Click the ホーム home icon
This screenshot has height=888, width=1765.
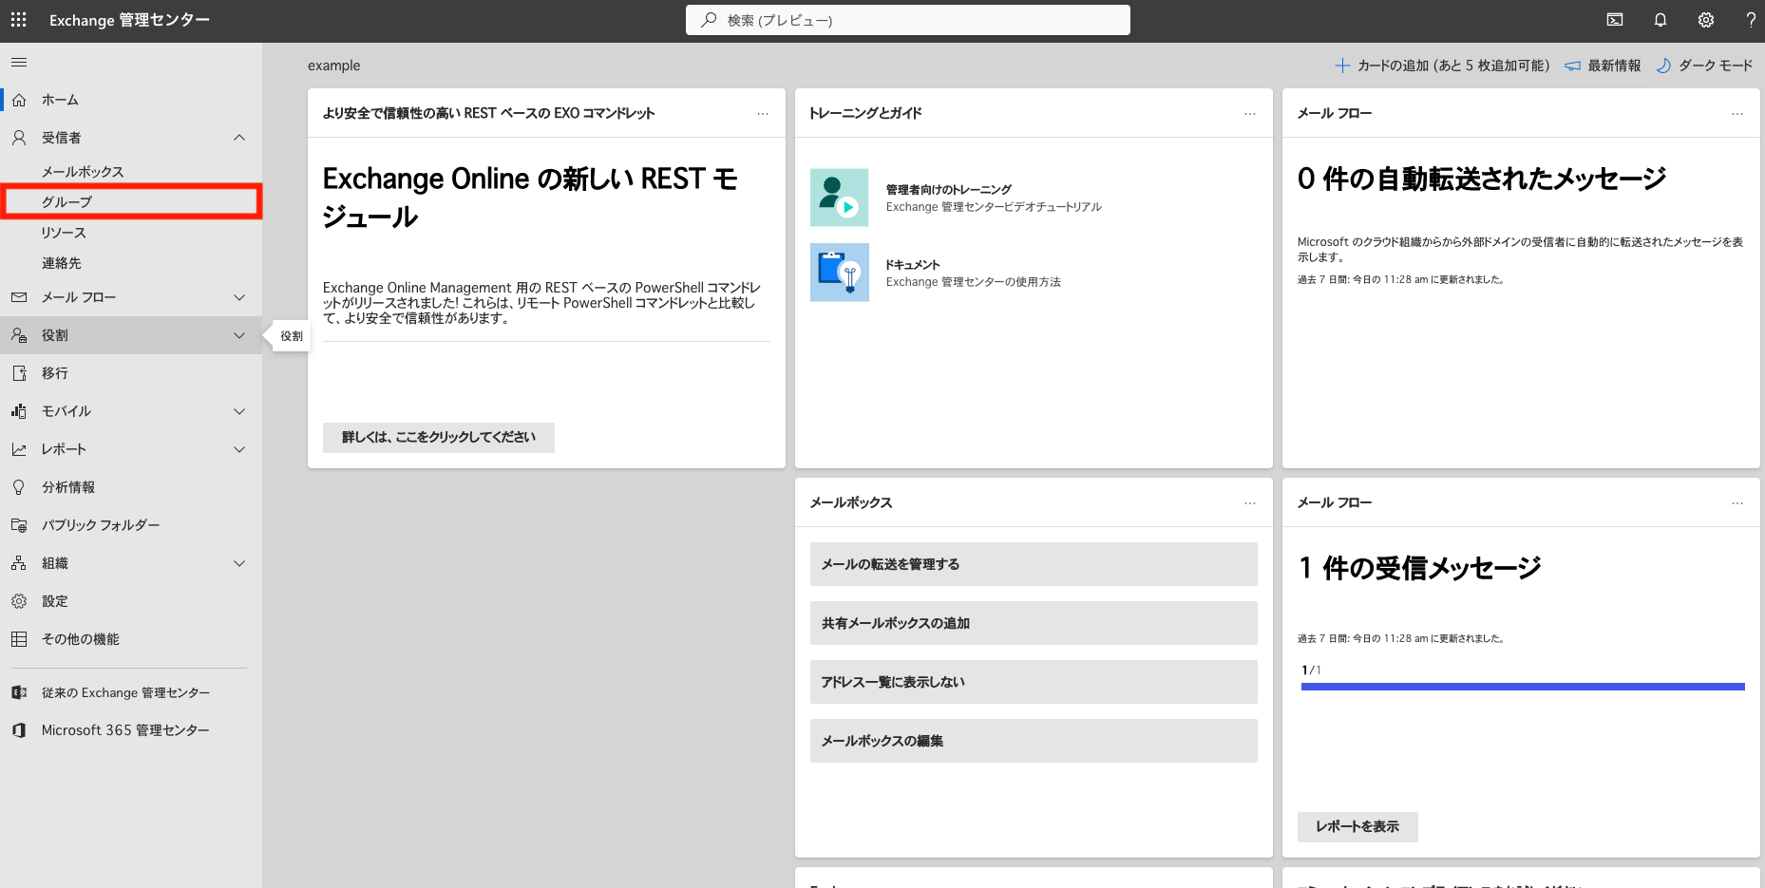pyautogui.click(x=19, y=100)
